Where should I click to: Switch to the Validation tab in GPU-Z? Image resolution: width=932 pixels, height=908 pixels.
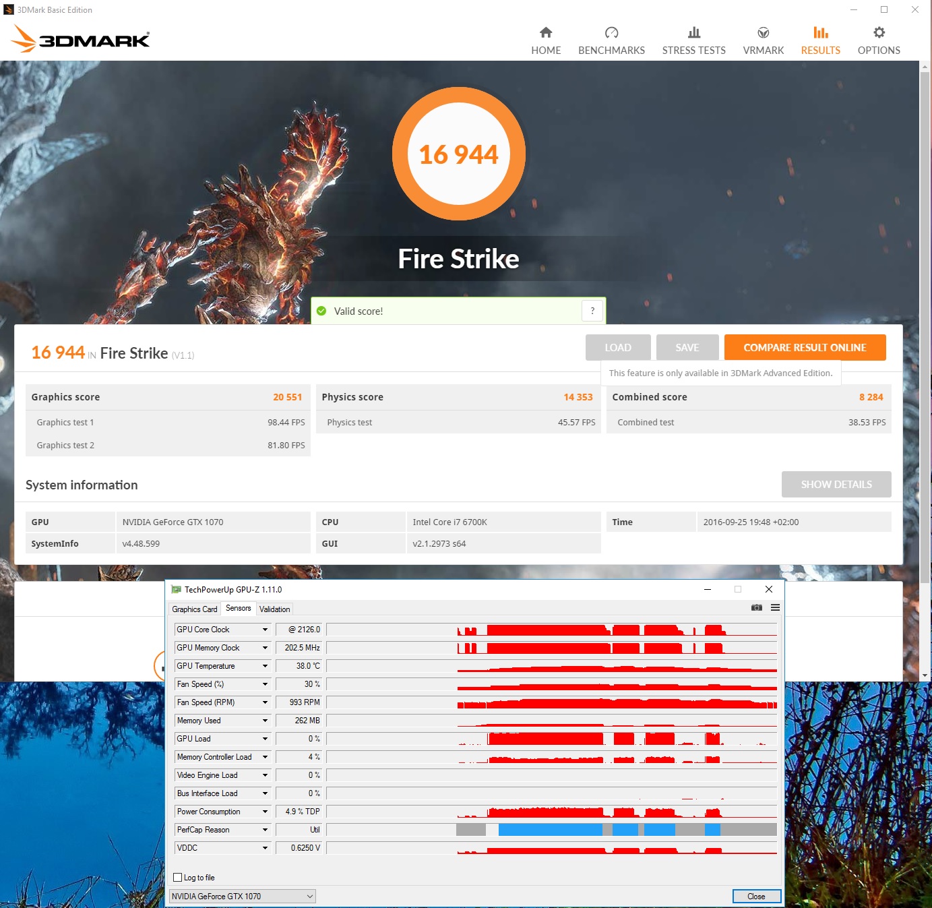tap(275, 609)
